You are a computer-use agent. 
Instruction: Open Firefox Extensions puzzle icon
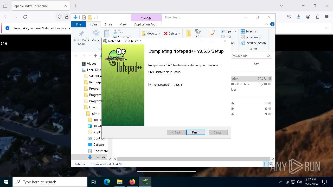(x=317, y=17)
